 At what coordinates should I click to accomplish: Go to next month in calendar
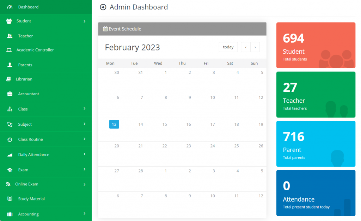255,47
